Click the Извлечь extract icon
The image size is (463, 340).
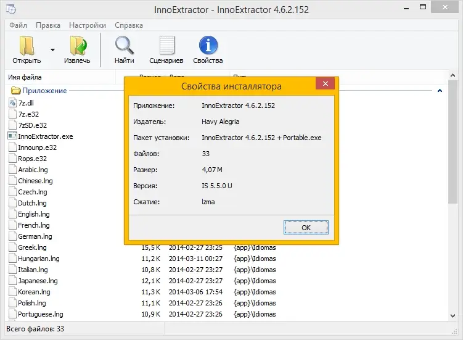click(78, 46)
